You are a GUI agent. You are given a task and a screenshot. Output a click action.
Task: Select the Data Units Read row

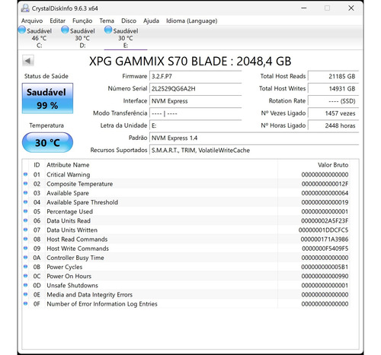point(186,221)
